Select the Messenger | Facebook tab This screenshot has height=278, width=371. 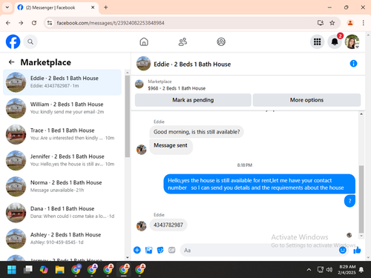[56, 7]
